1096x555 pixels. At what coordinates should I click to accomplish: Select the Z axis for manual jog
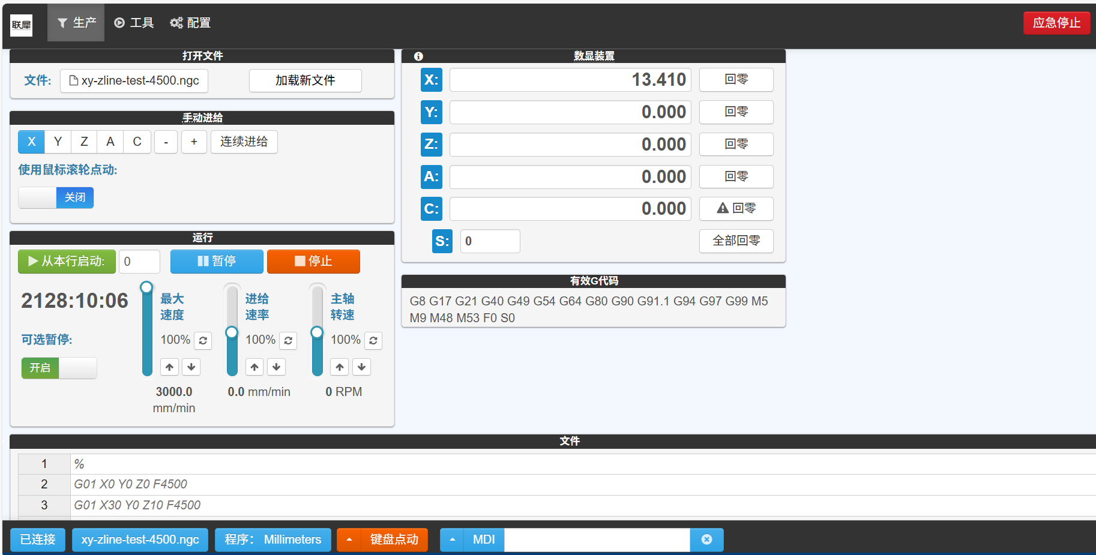[85, 142]
